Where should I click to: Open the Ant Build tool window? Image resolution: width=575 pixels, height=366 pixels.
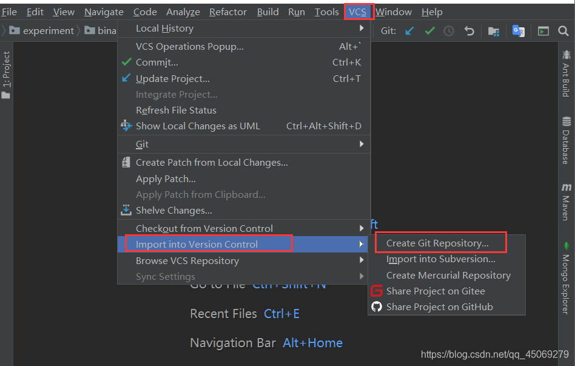[x=566, y=73]
